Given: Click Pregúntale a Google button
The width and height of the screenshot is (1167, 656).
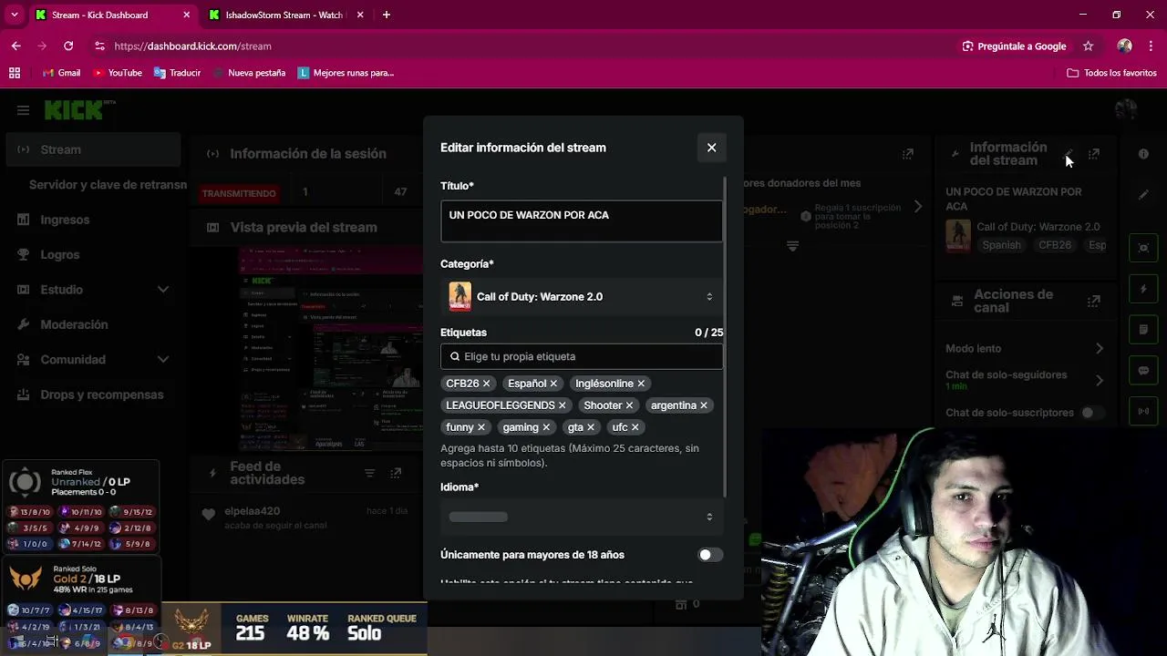Looking at the screenshot, I should (x=1014, y=46).
